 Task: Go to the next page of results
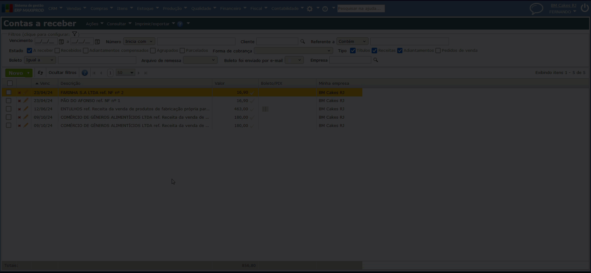(139, 73)
